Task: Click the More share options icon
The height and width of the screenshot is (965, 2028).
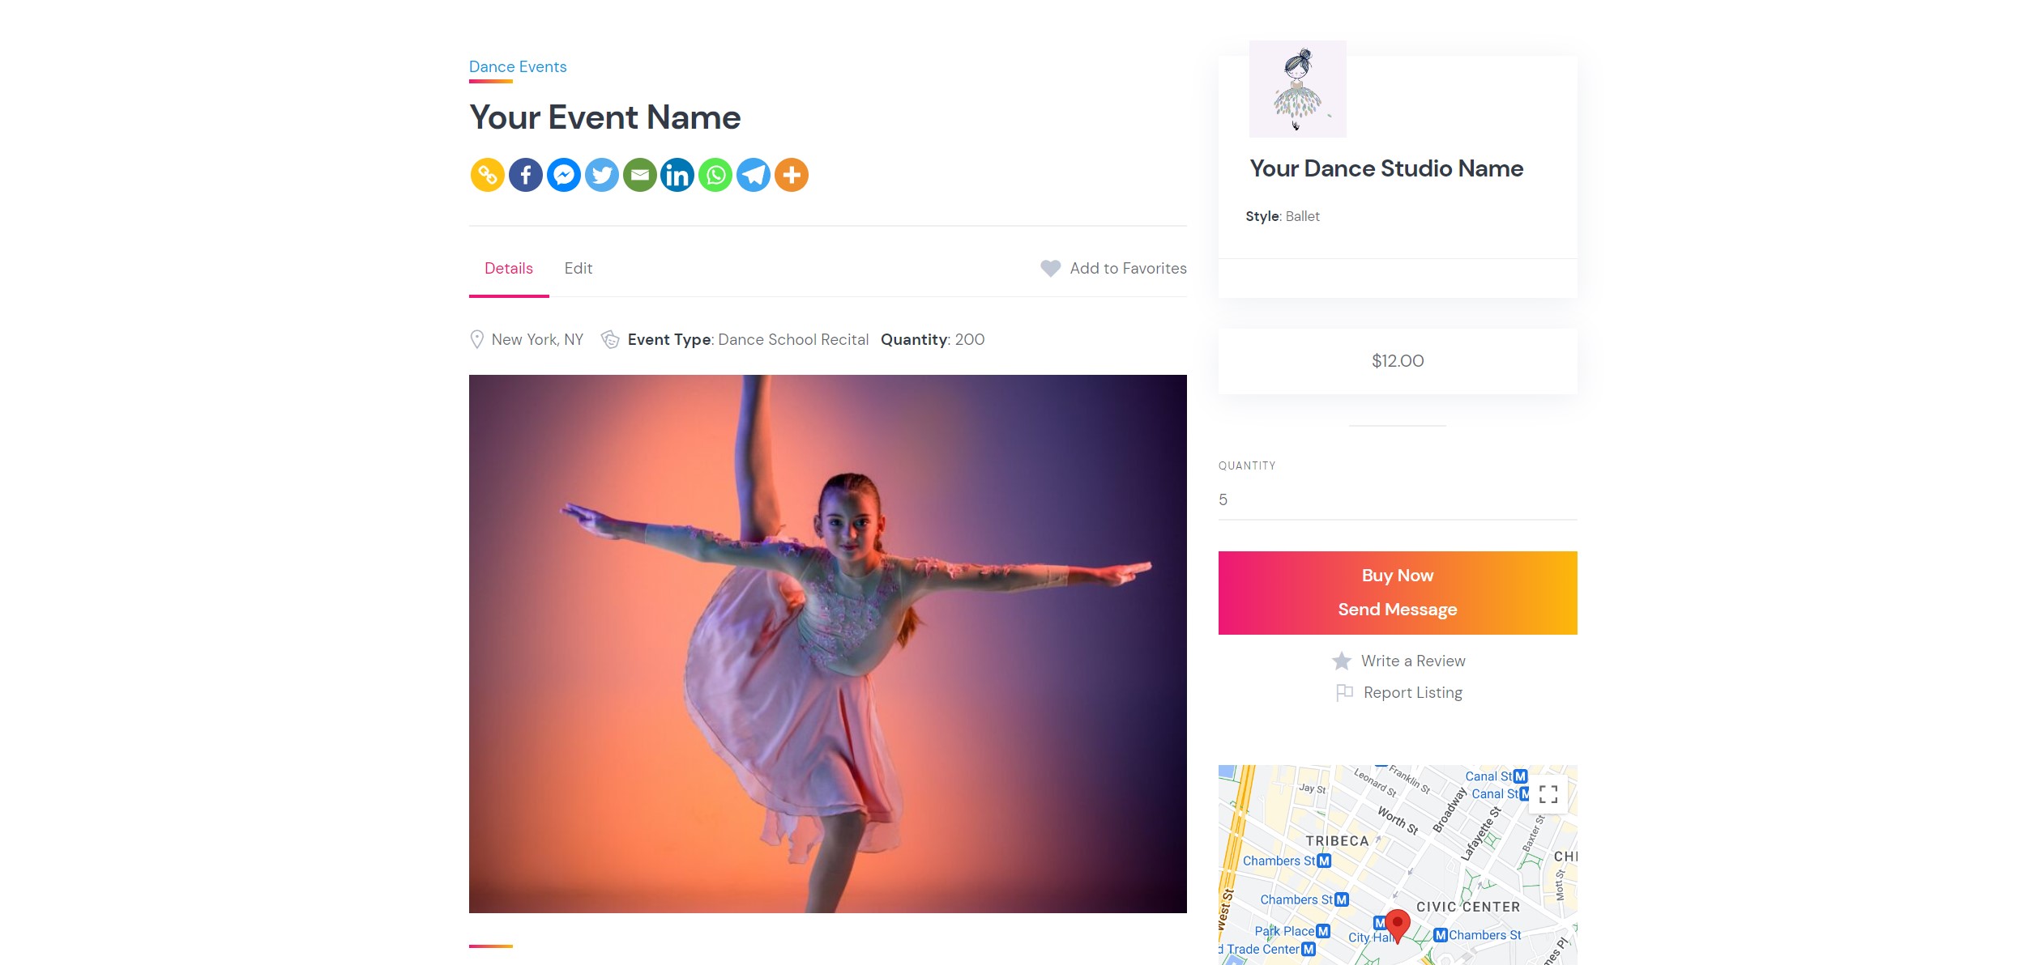Action: (x=789, y=174)
